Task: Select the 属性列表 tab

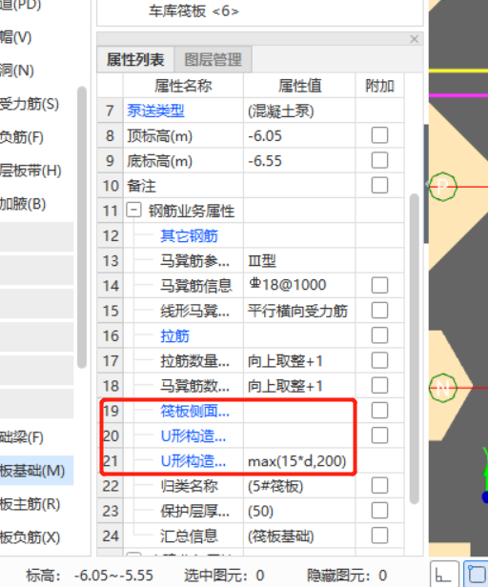Action: point(135,59)
